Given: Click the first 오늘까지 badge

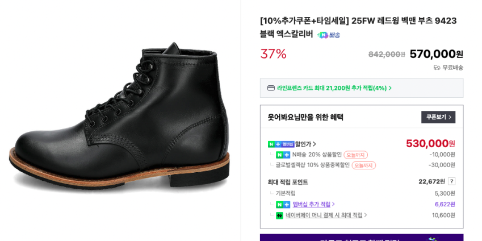Looking at the screenshot, I should coord(355,155).
